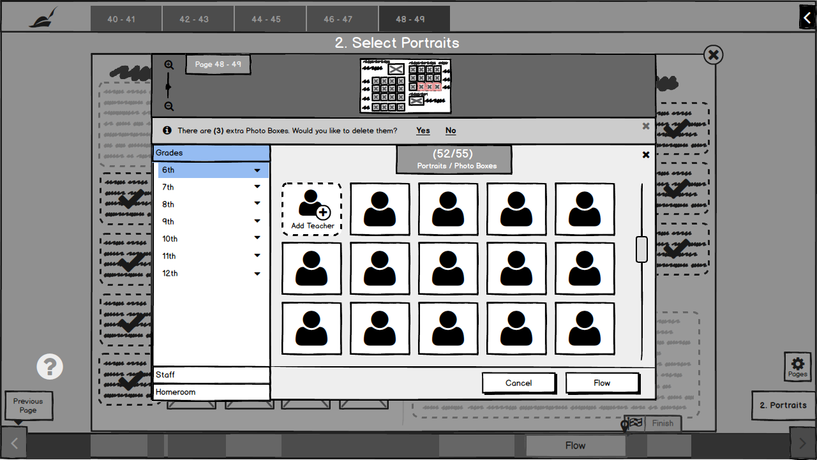Viewport: 817px width, 460px height.
Task: Click No to keep extra Photo Boxes
Action: [x=451, y=131]
